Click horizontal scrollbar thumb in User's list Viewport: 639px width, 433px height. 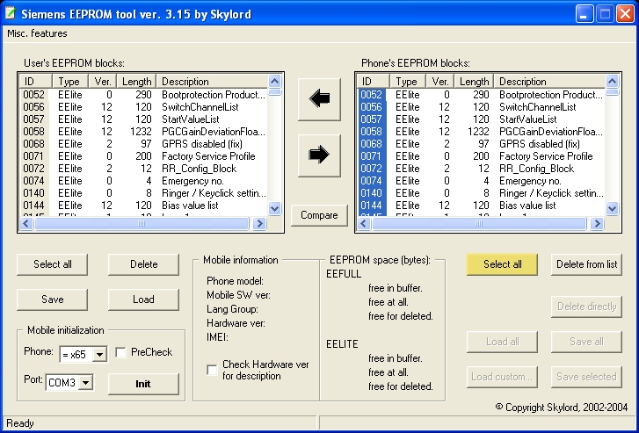tap(142, 224)
